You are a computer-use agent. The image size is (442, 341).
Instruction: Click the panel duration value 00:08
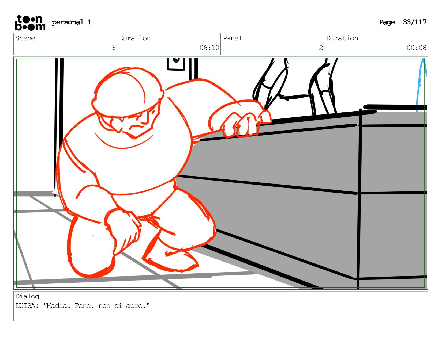pyautogui.click(x=417, y=48)
